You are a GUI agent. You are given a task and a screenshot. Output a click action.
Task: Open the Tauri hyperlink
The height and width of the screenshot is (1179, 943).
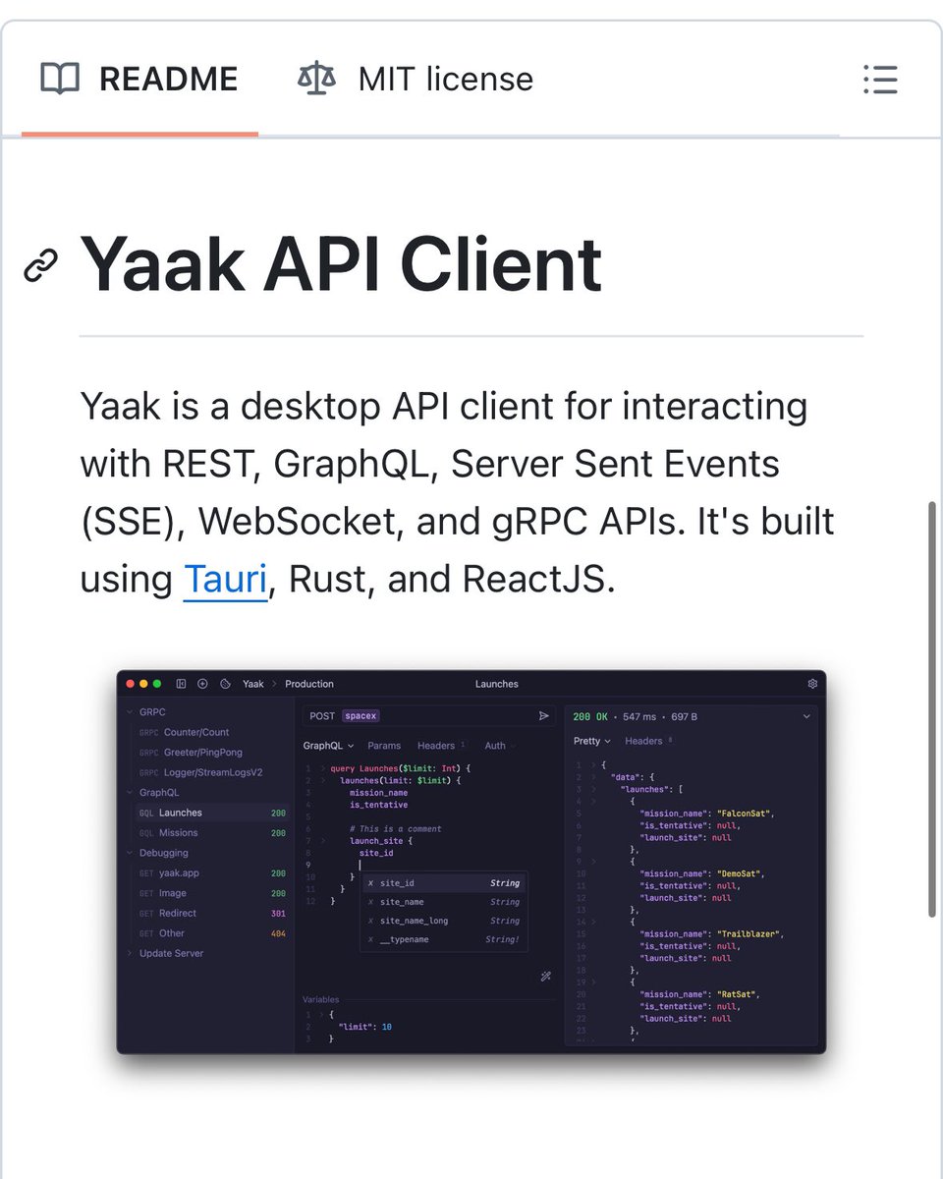(225, 579)
